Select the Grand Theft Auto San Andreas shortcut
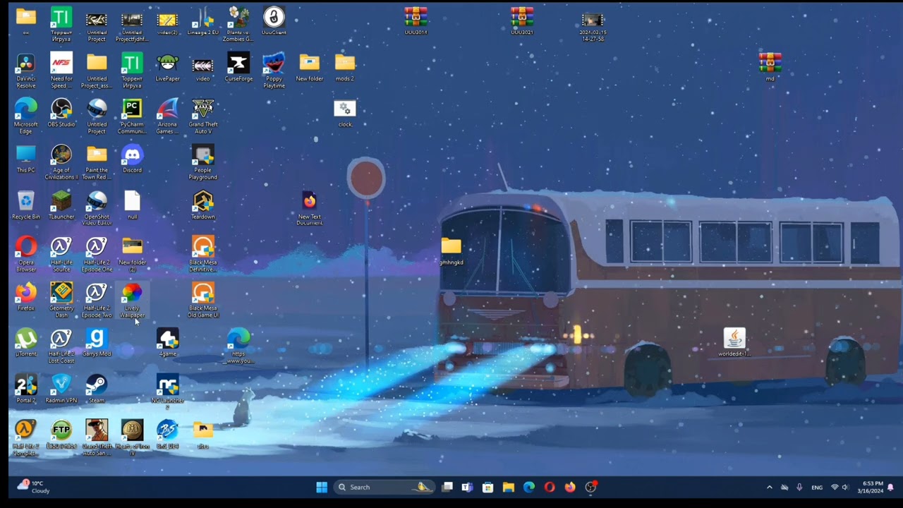 tap(97, 438)
